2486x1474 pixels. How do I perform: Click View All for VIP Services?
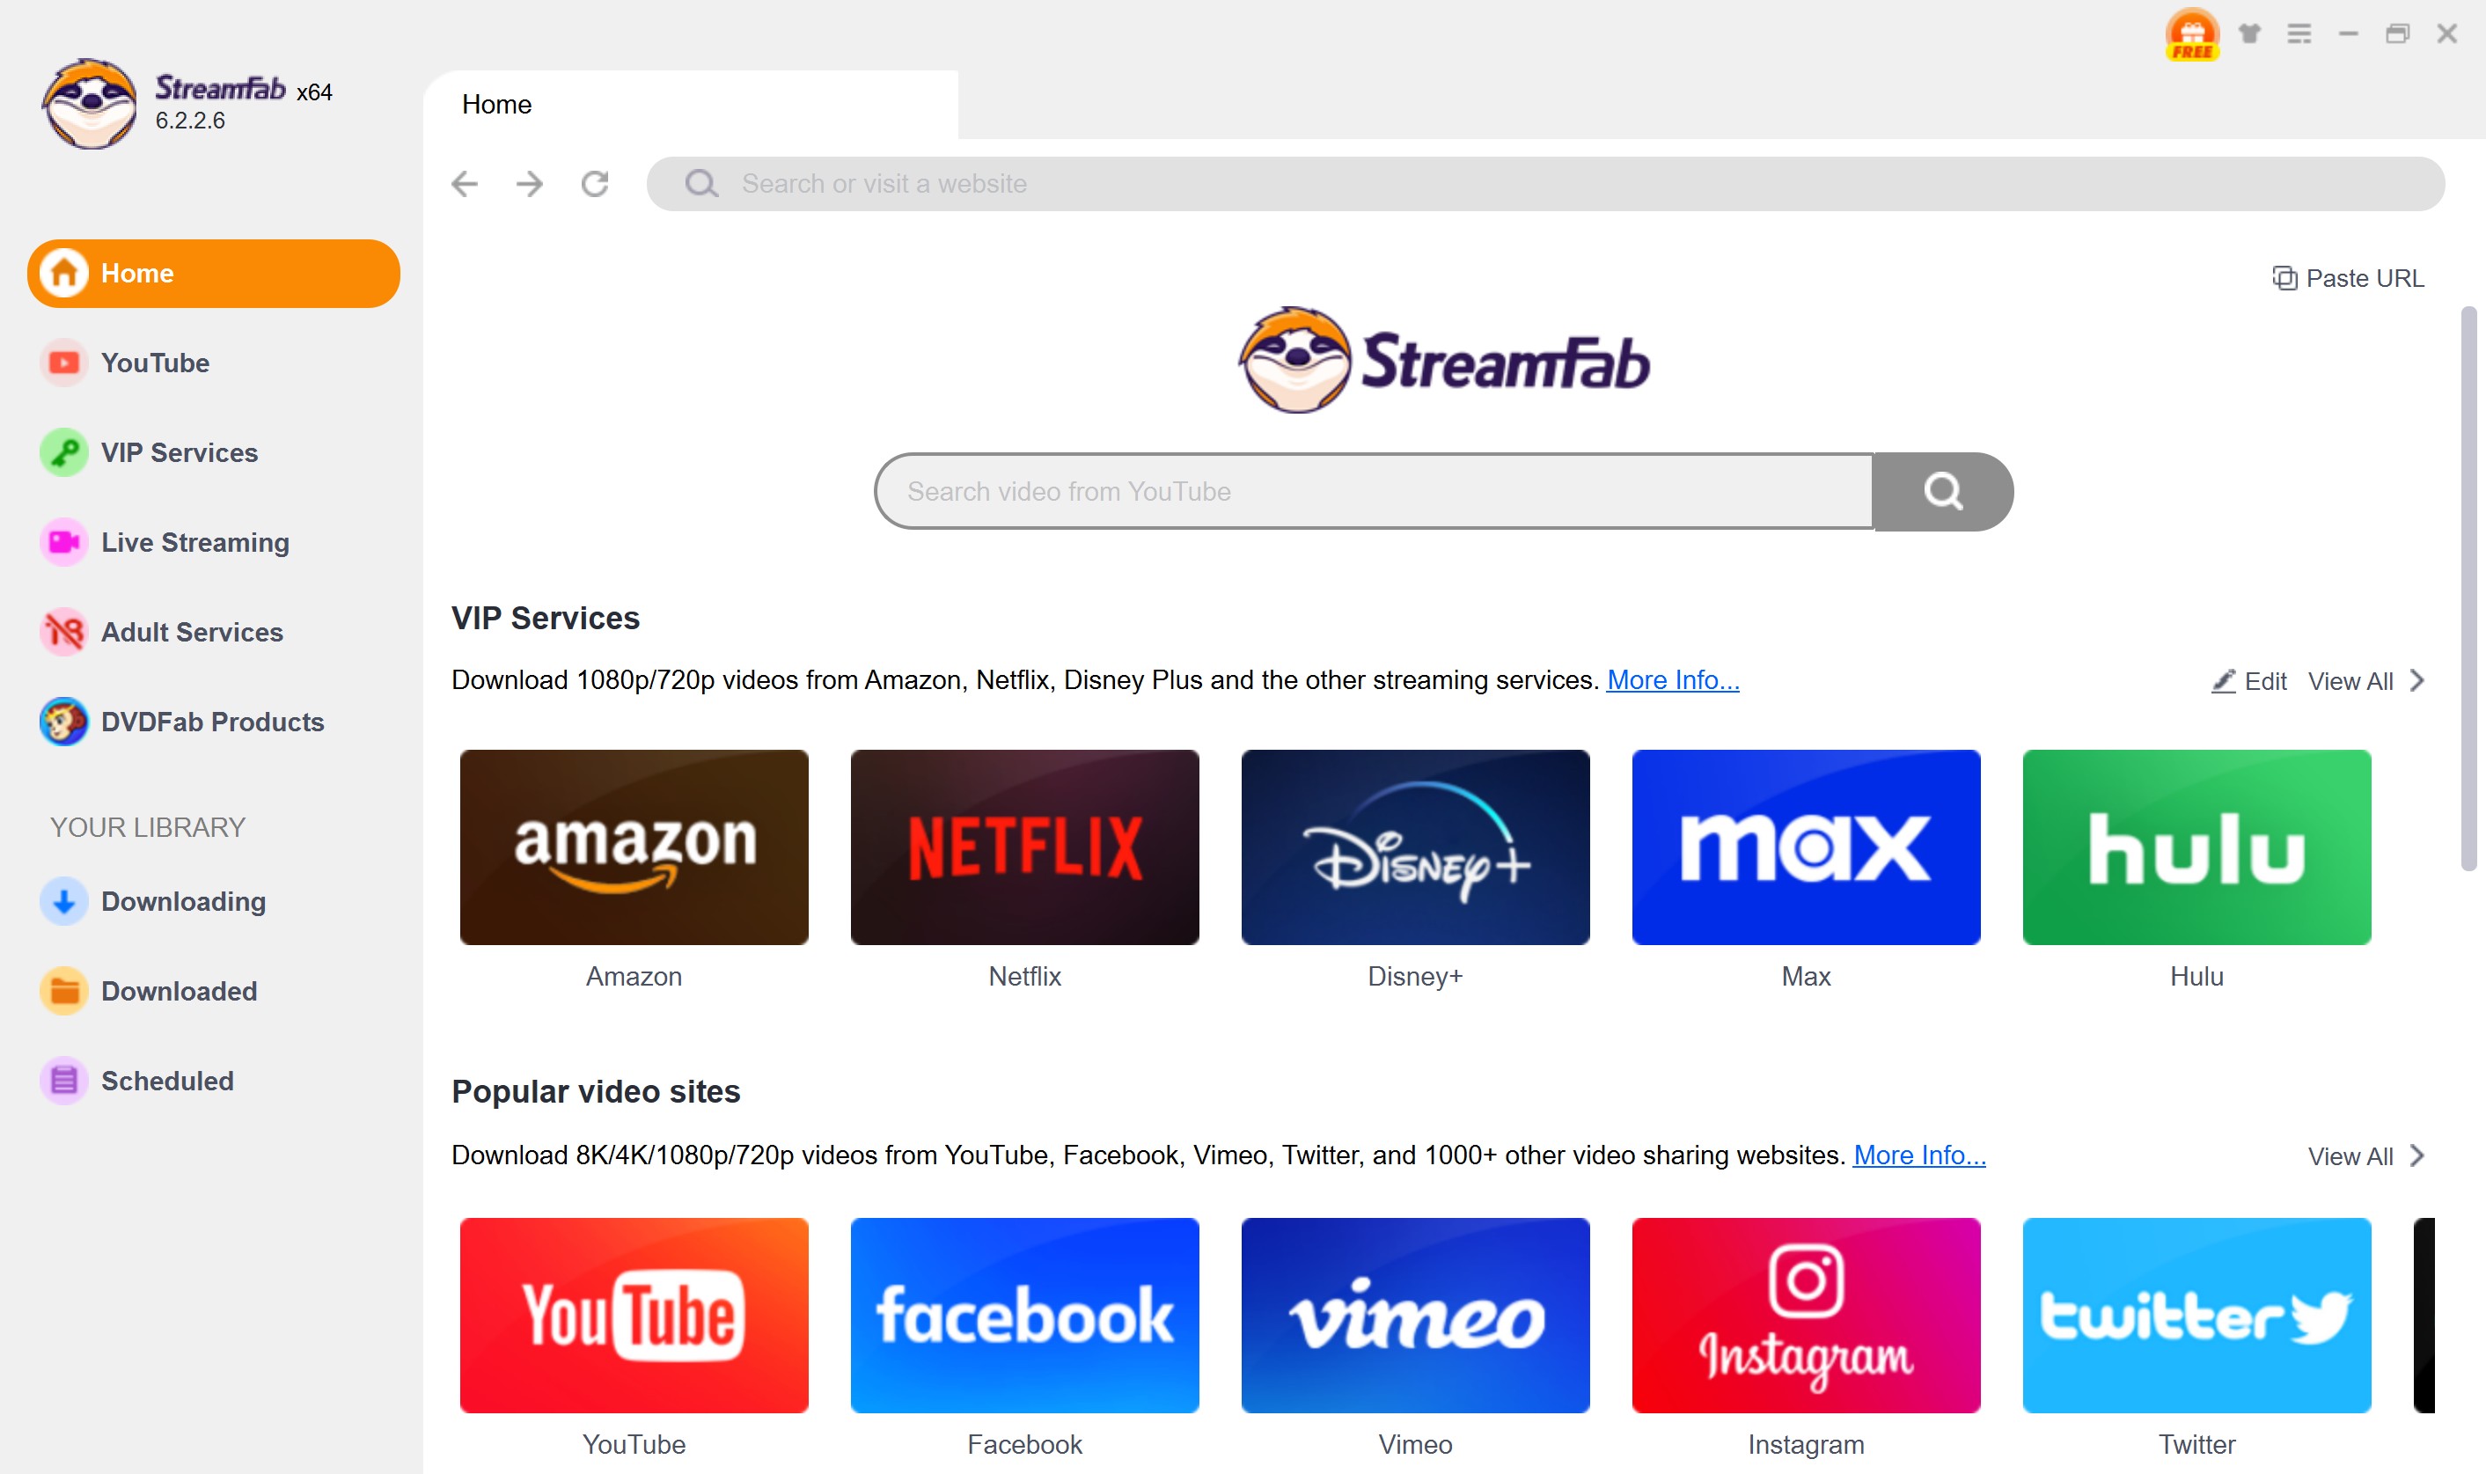[2350, 681]
